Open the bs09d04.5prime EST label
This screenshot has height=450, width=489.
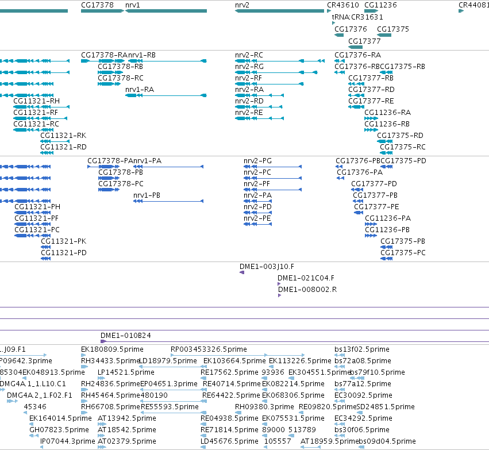tap(387, 441)
